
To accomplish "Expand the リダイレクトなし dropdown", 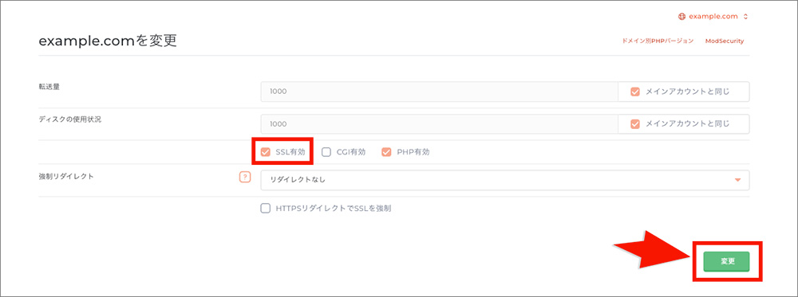I will tap(505, 180).
